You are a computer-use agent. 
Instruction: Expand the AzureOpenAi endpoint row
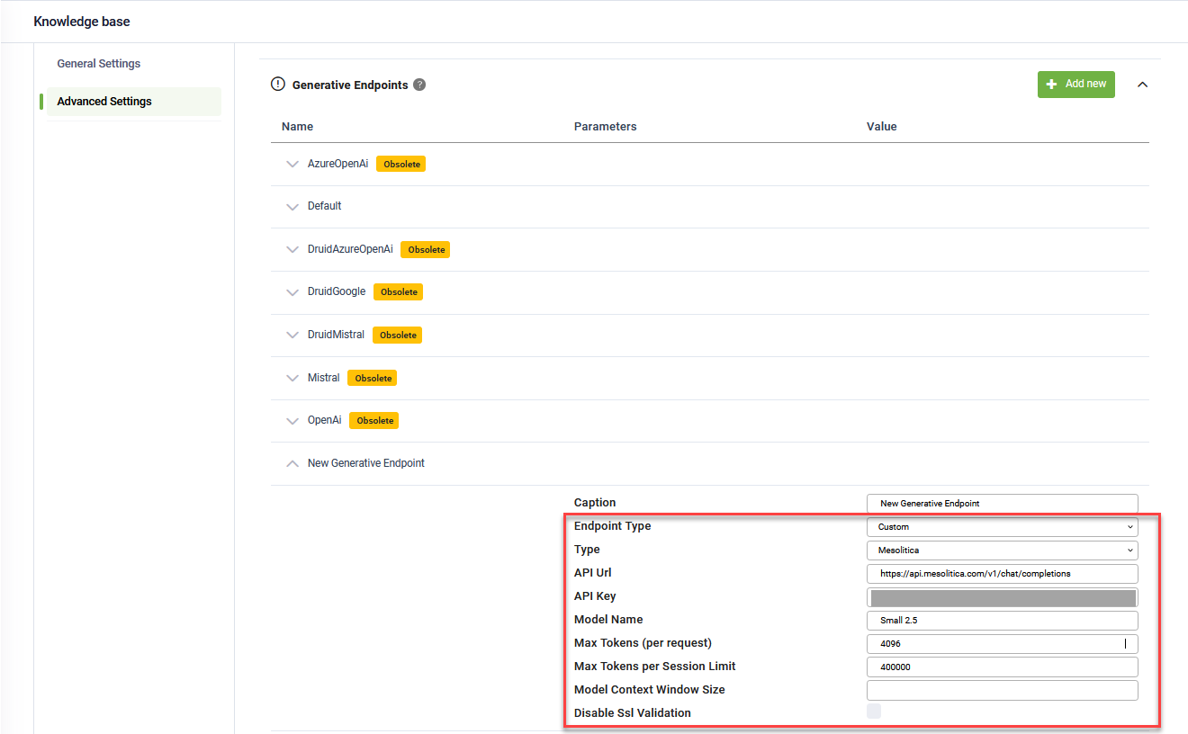[292, 165]
